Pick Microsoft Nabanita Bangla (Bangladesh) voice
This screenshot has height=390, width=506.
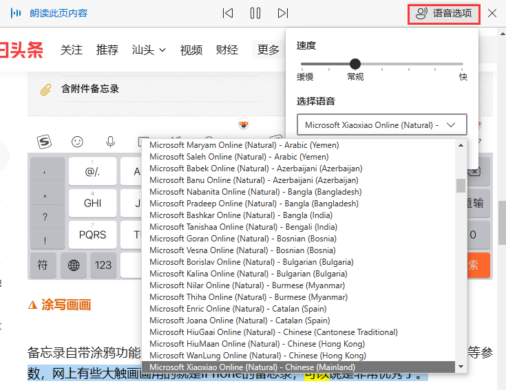coord(299,192)
